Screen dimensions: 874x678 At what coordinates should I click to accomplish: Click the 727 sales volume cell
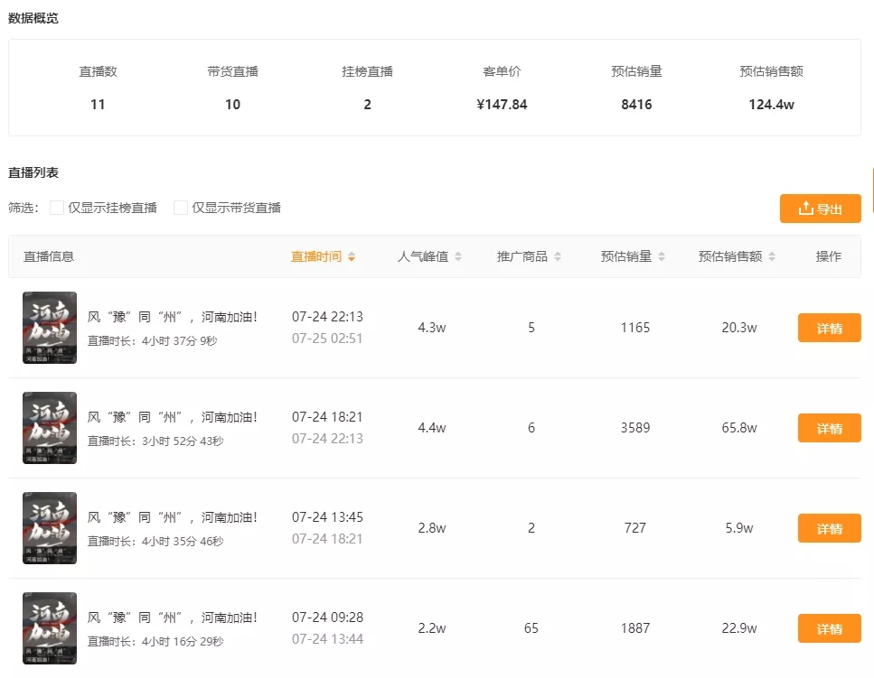pyautogui.click(x=635, y=528)
